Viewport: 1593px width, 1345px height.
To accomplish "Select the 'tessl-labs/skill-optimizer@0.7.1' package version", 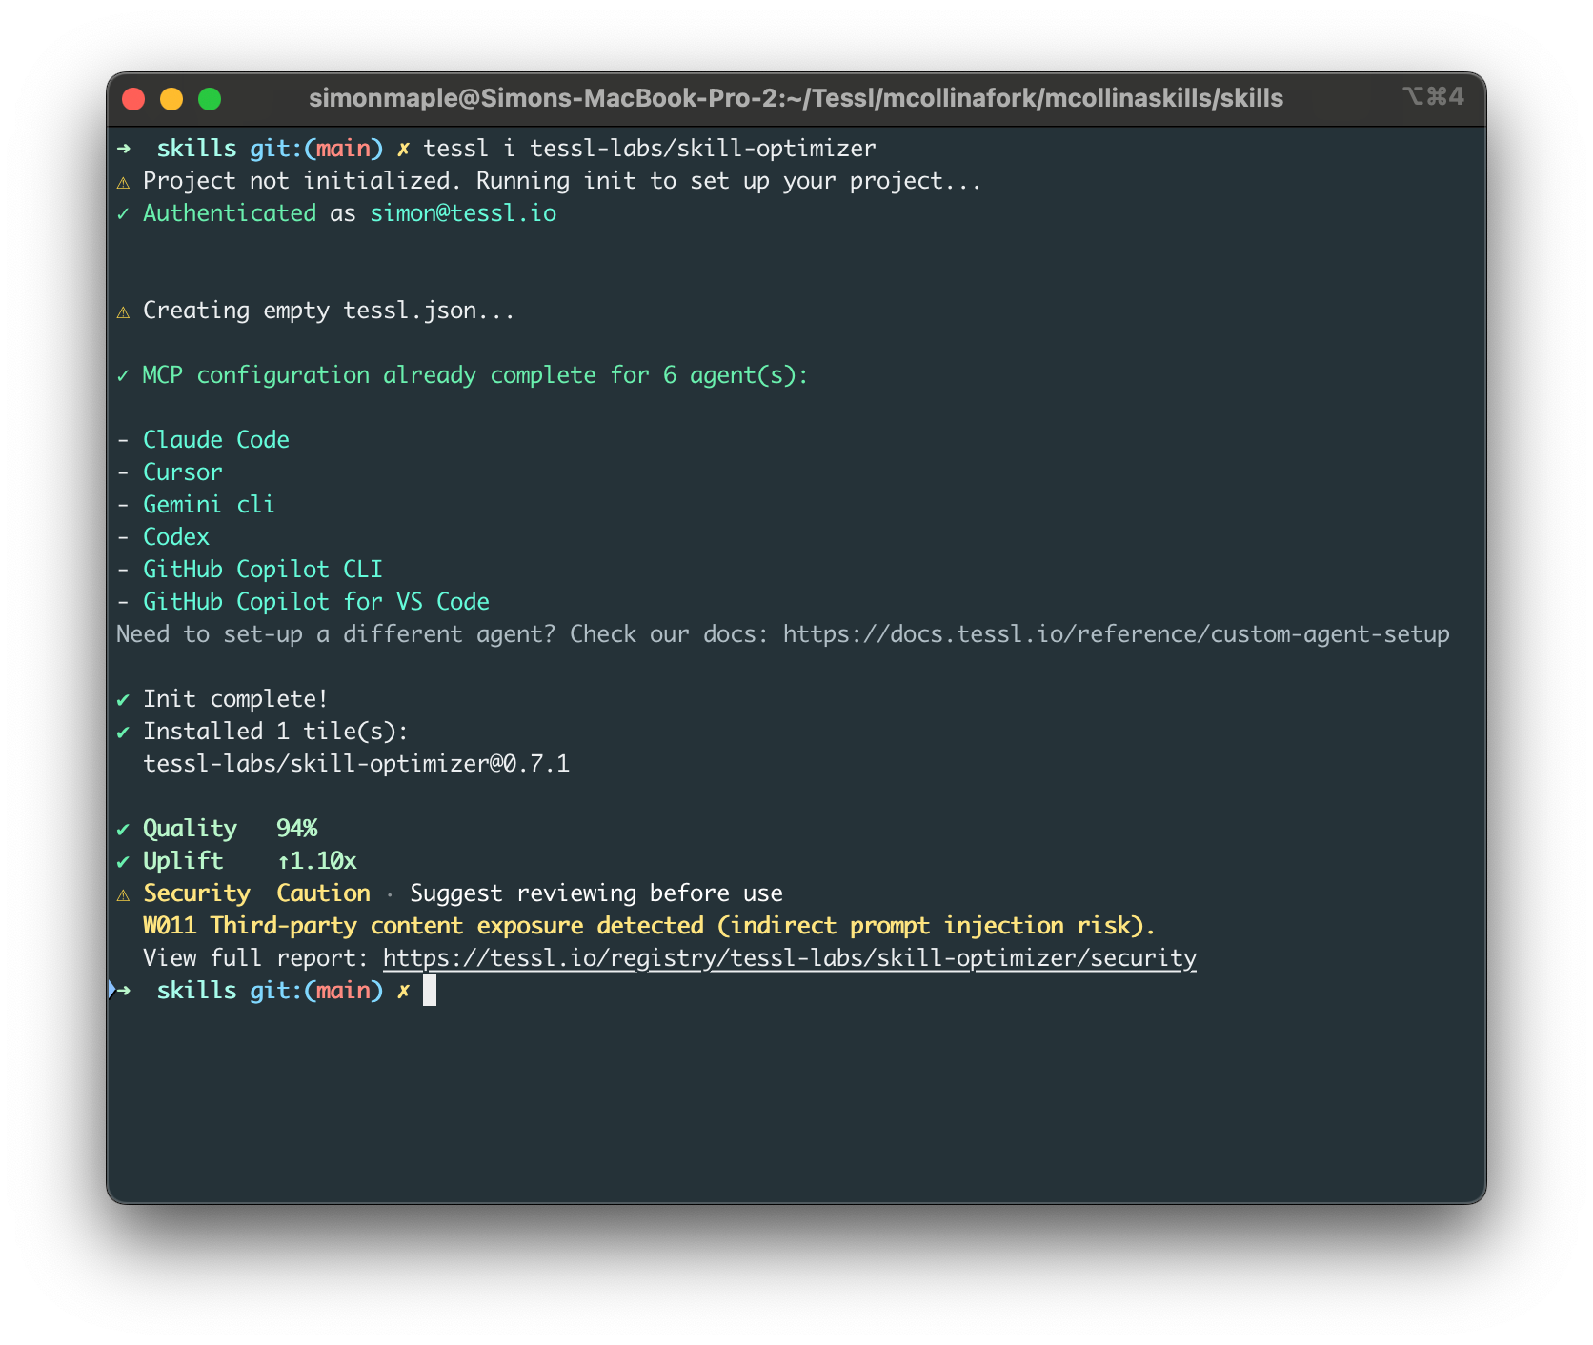I will pyautogui.click(x=356, y=764).
